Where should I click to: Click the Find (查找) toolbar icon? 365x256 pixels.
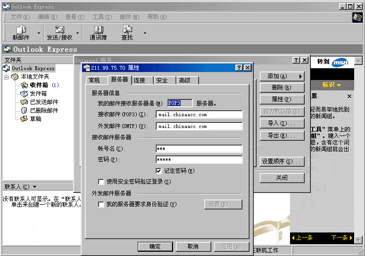(x=127, y=30)
